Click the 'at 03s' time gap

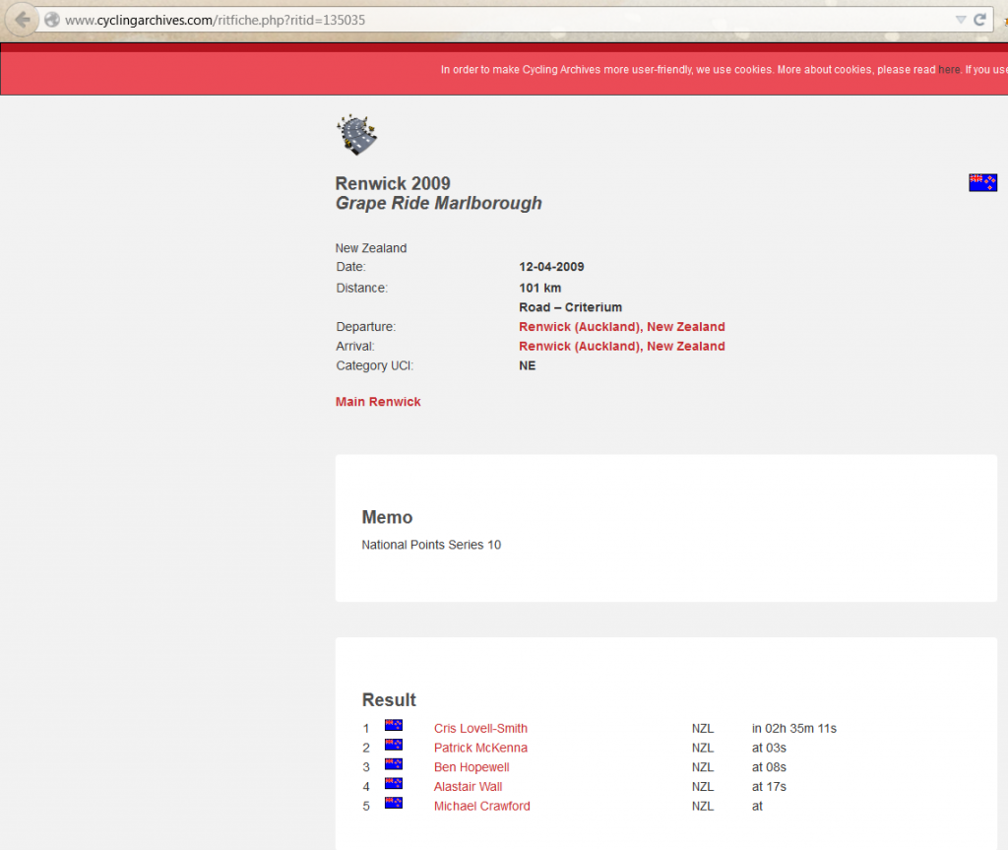(769, 748)
